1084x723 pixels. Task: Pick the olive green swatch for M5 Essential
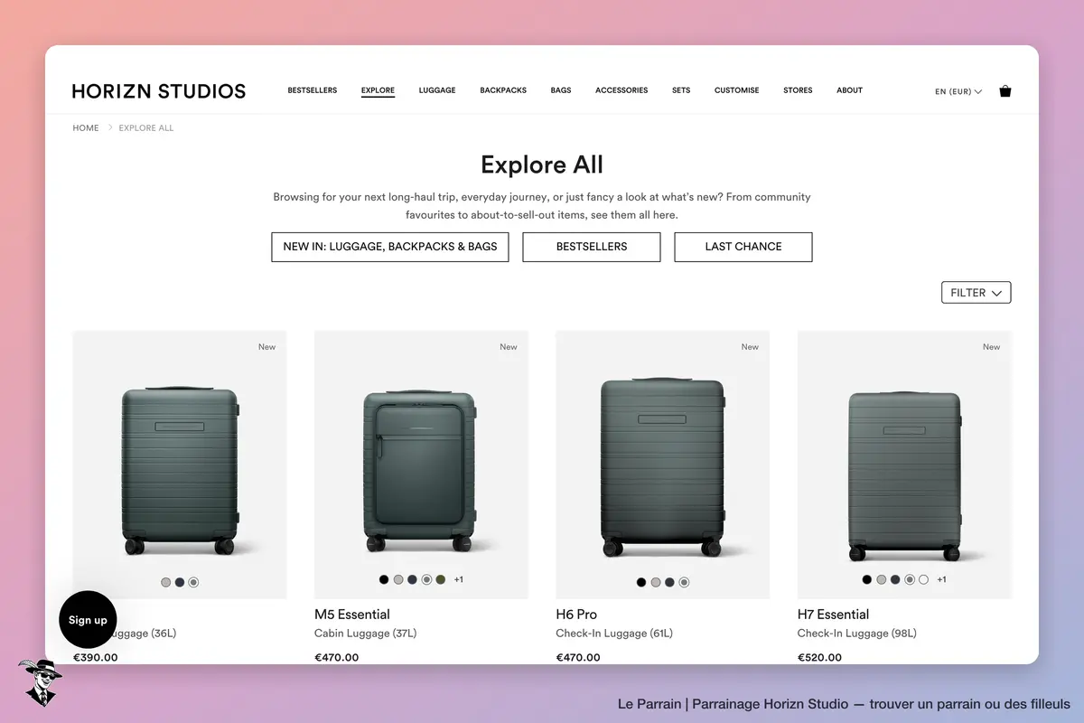coord(441,579)
